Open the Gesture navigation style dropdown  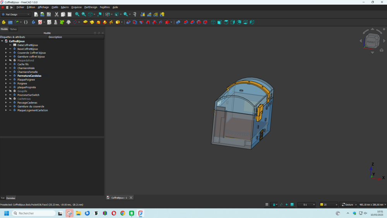[x=348, y=204]
